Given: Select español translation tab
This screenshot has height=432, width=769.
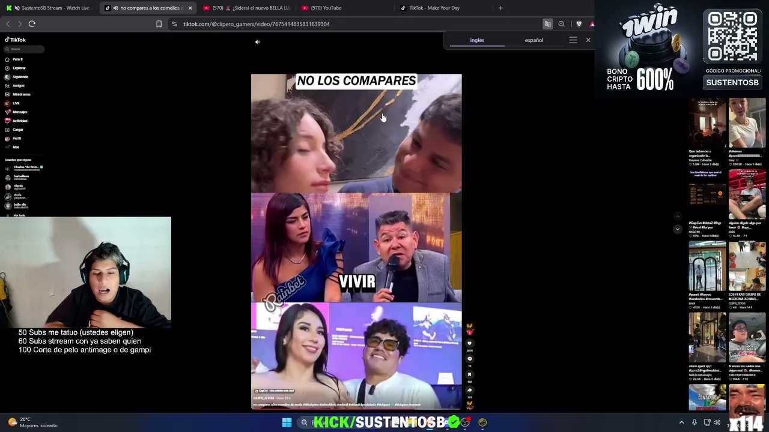Looking at the screenshot, I should tap(534, 40).
